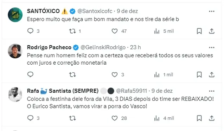This screenshot has height=131, width=224.
Task: Like the SANTÓXICO tweet
Action: click(115, 31)
